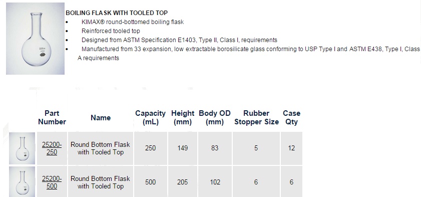Click the Capacity (mL) column header
This screenshot has height=197, width=421.
point(150,117)
